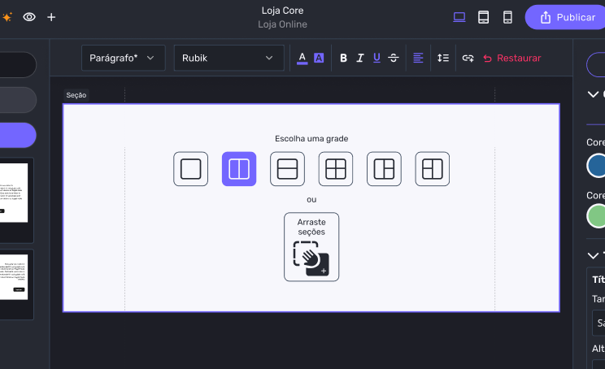Image resolution: width=605 pixels, height=369 pixels.
Task: Select the single-column grid layout
Action: pyautogui.click(x=190, y=169)
